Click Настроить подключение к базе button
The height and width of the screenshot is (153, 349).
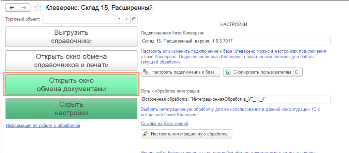point(180,72)
